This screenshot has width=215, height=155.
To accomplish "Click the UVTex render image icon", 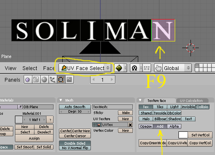I will (99, 125).
